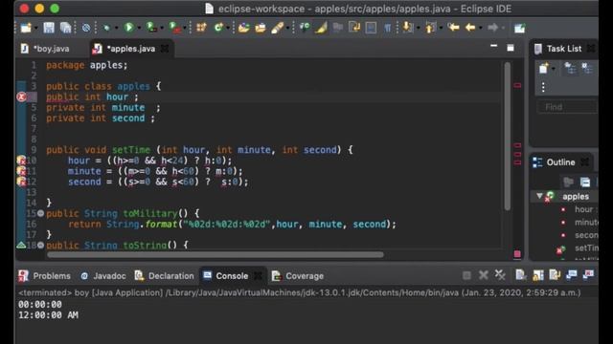Click the quick-fix error marker on line 10

click(x=21, y=161)
